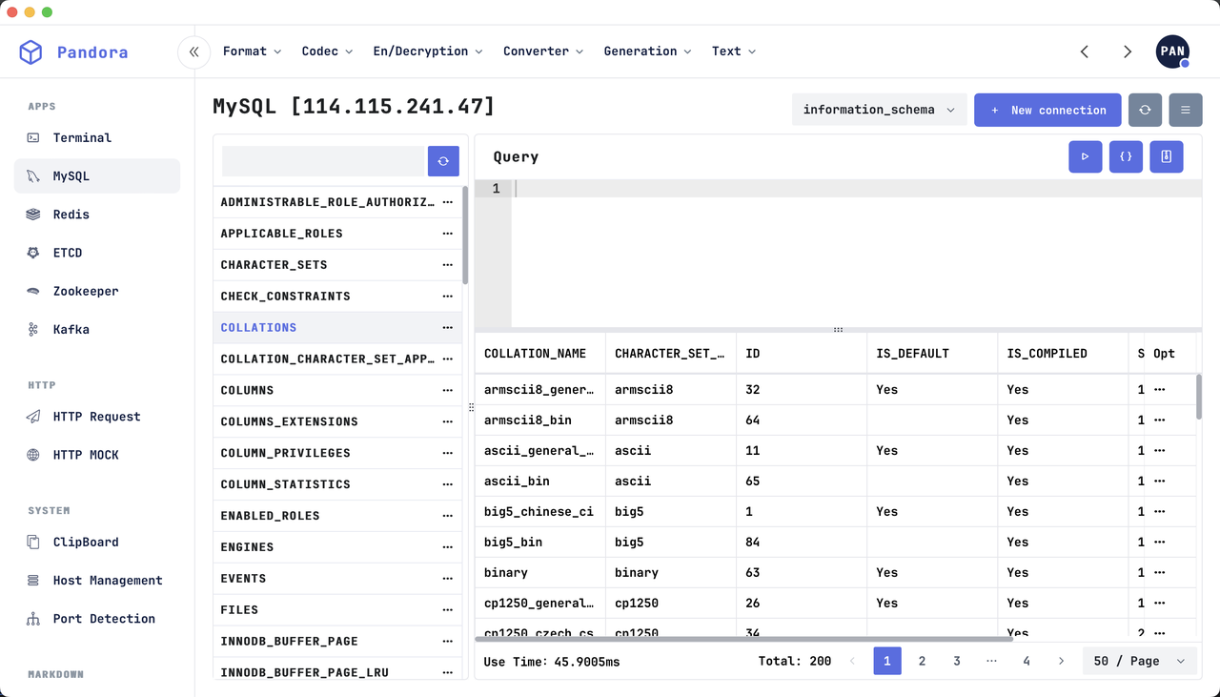Go to results page 4

click(x=1027, y=661)
